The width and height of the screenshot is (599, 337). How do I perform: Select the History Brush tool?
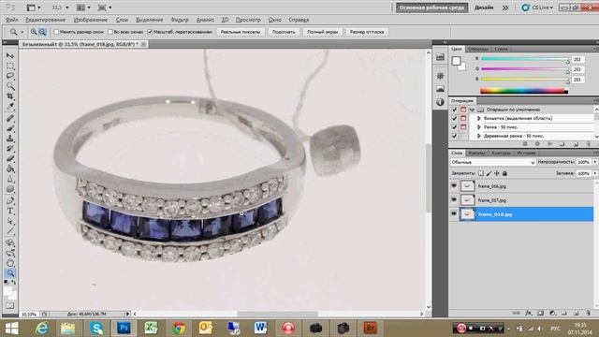pyautogui.click(x=10, y=148)
